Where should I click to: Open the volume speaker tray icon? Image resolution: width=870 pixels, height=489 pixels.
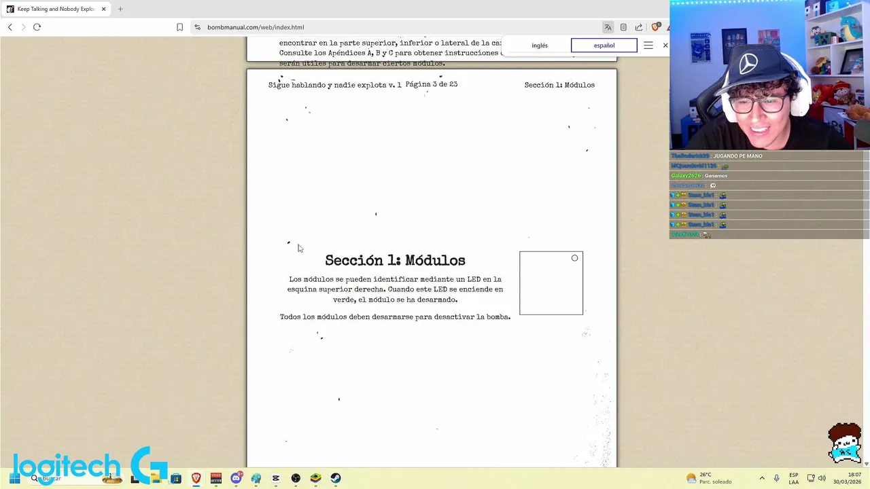coord(822,478)
